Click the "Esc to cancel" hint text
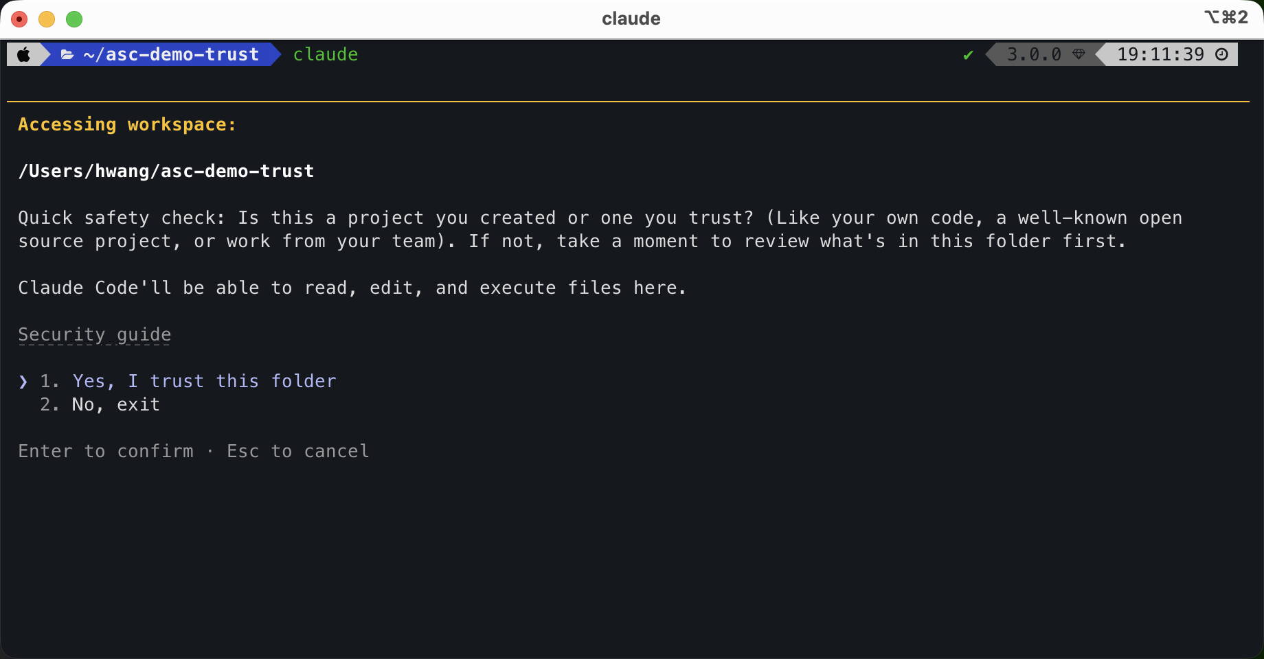The height and width of the screenshot is (659, 1264). pyautogui.click(x=298, y=451)
